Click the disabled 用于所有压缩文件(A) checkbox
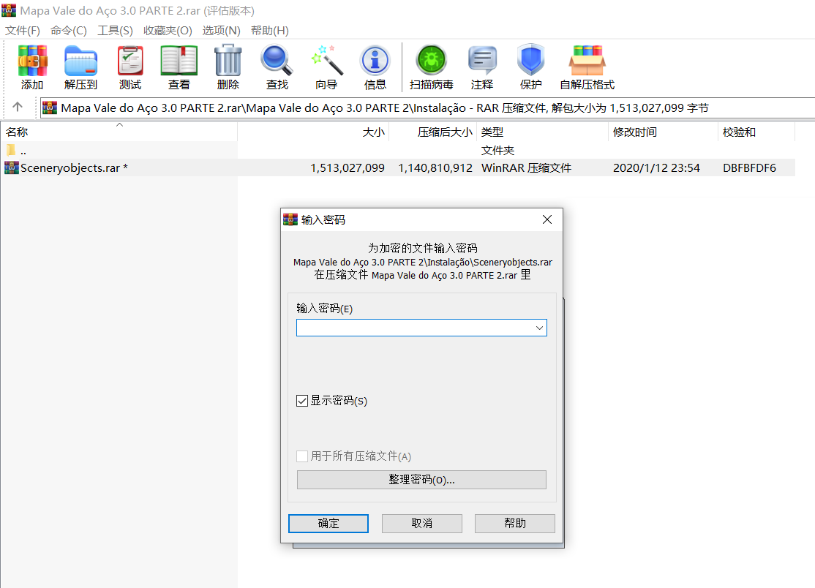 (x=302, y=456)
